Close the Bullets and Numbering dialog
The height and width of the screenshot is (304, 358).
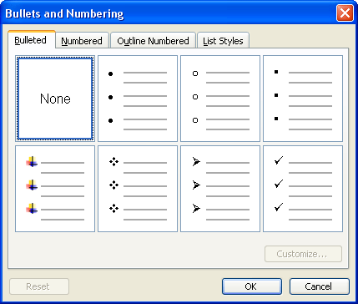click(345, 13)
